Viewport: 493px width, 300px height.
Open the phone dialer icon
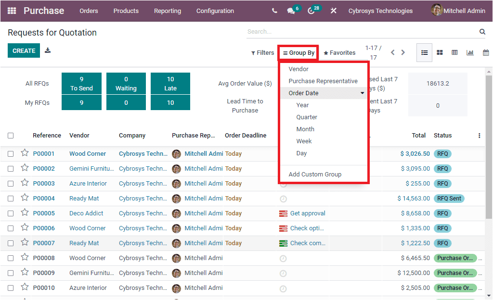coord(274,10)
